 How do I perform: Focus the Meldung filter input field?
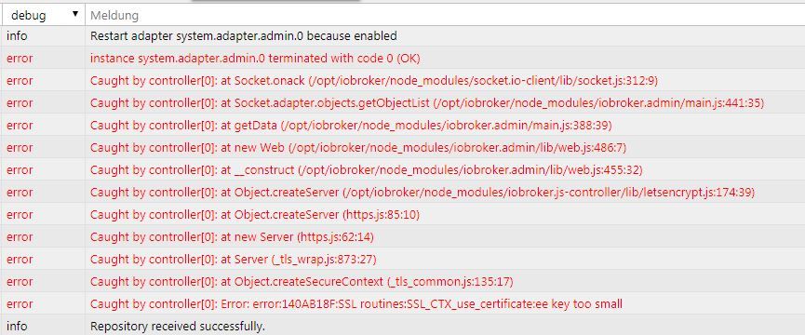[x=445, y=16]
